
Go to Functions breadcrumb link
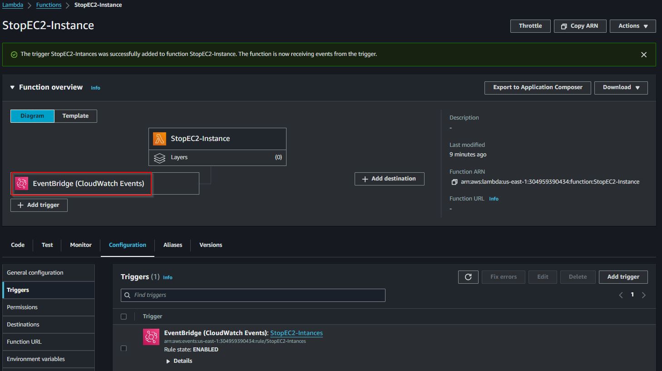coord(49,5)
